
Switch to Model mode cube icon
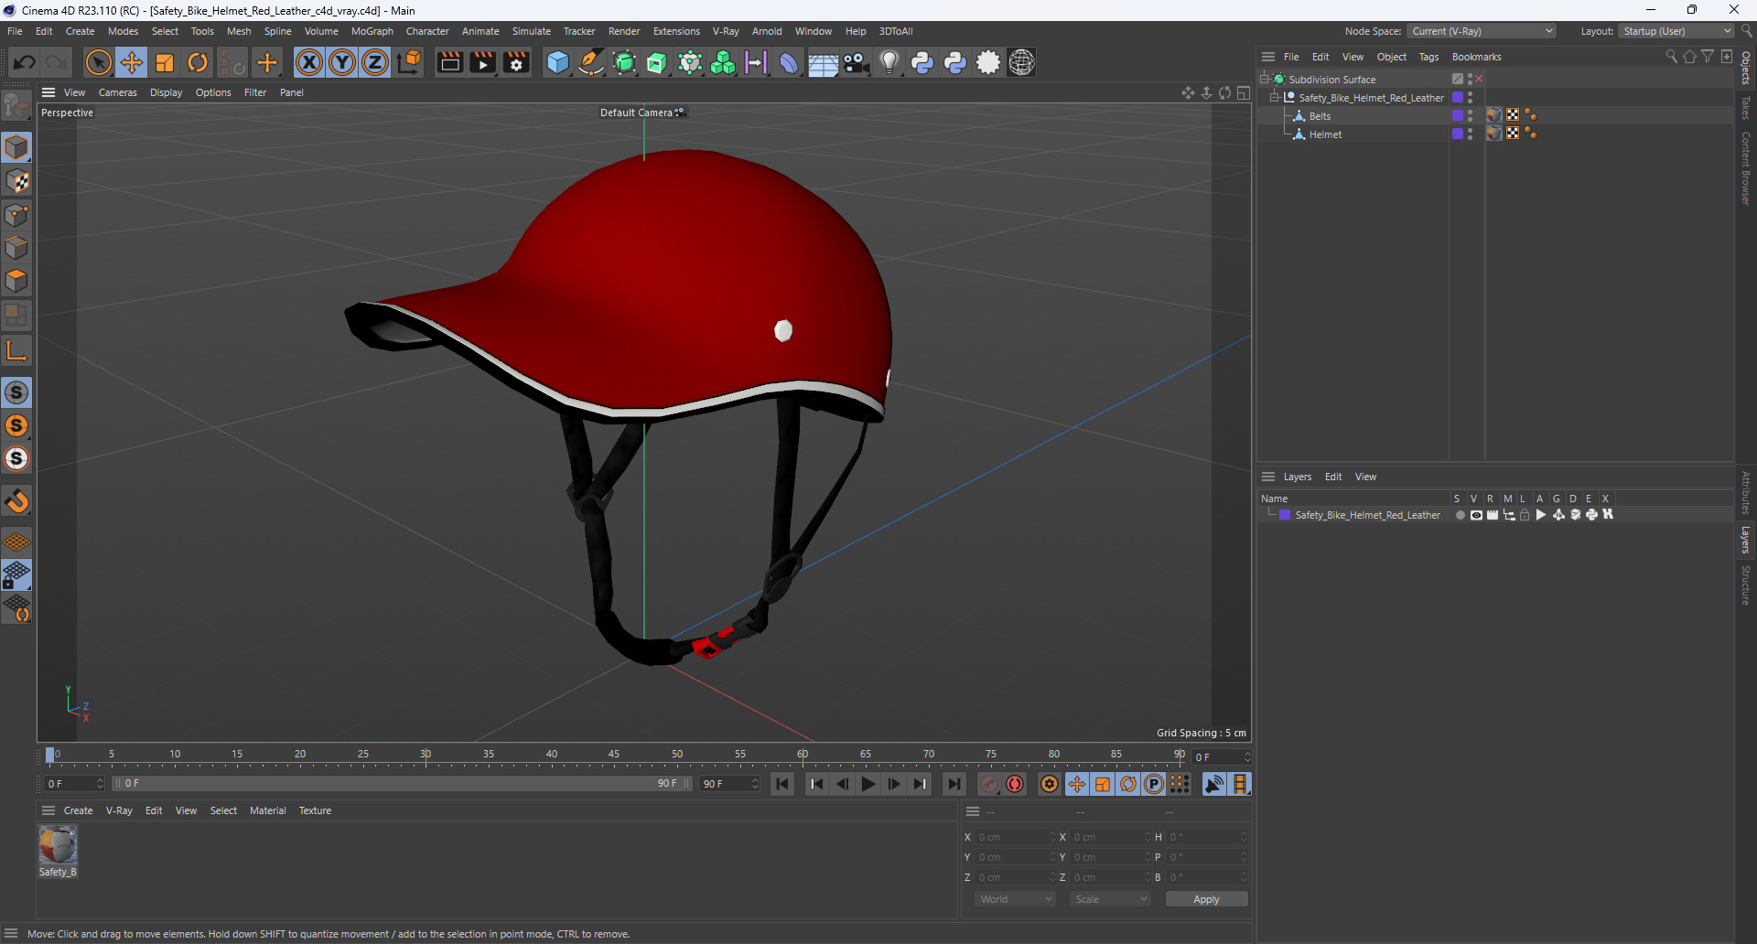(16, 147)
